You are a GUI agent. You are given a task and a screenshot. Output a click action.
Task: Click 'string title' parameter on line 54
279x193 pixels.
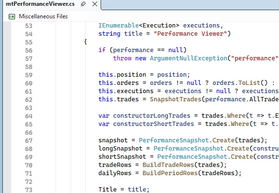[120, 34]
